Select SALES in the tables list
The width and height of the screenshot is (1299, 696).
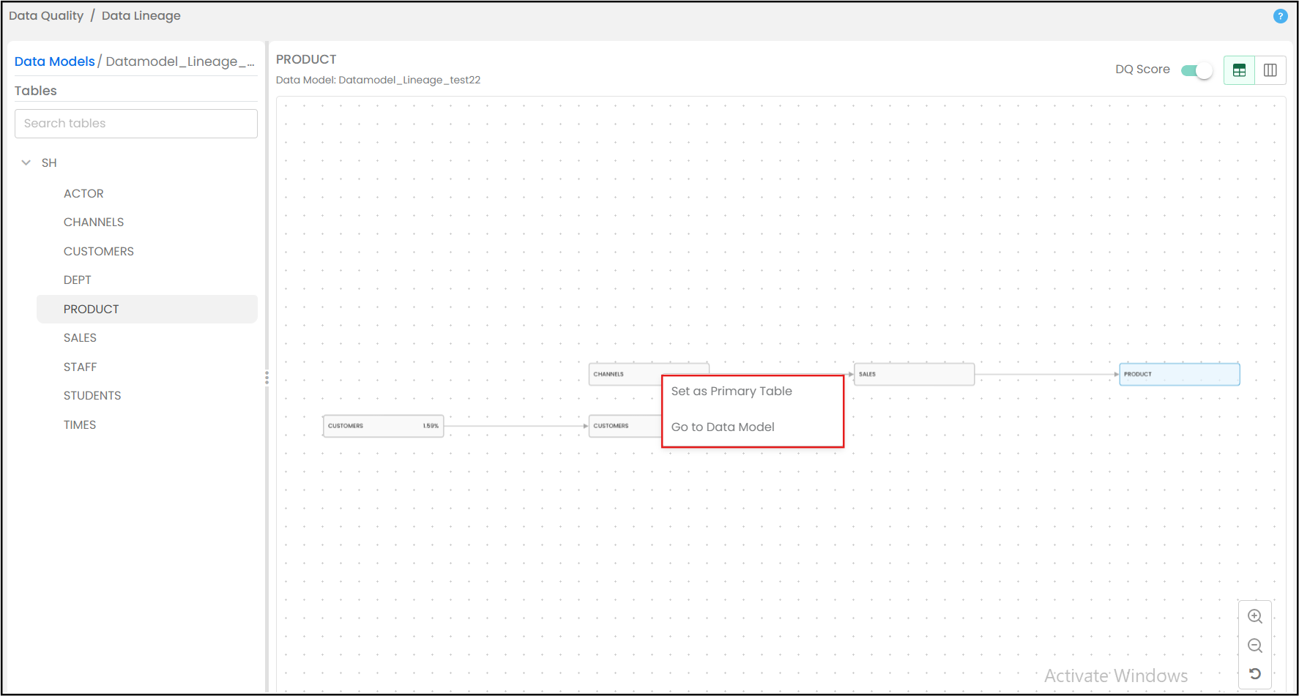(x=80, y=337)
